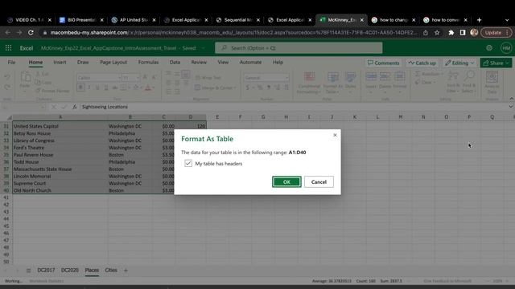Open Excel settings gear icon
The height and width of the screenshot is (289, 515).
(x=489, y=48)
